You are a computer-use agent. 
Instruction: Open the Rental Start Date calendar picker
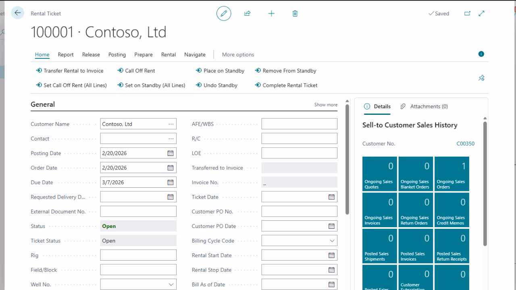[x=331, y=255]
